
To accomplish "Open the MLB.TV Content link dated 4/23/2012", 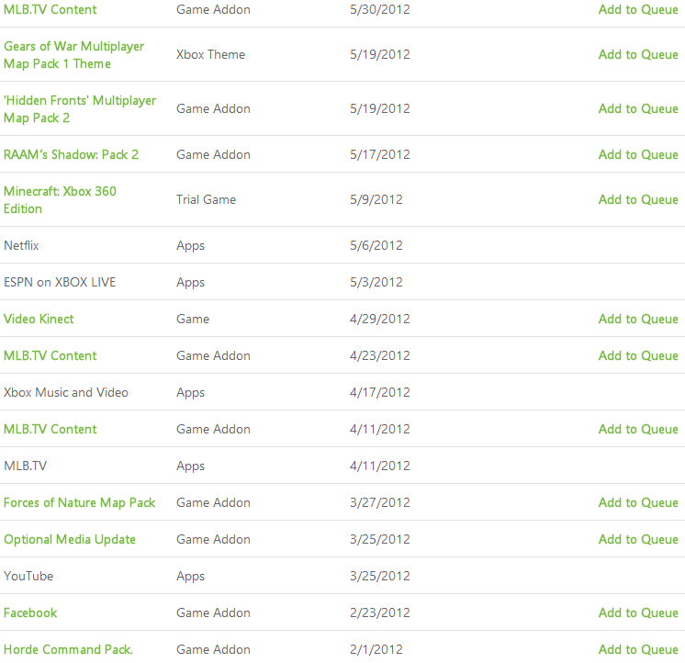I will (51, 355).
